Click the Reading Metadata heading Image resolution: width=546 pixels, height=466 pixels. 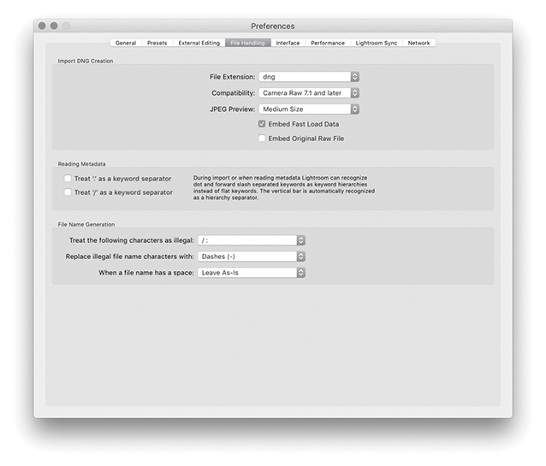pos(81,164)
